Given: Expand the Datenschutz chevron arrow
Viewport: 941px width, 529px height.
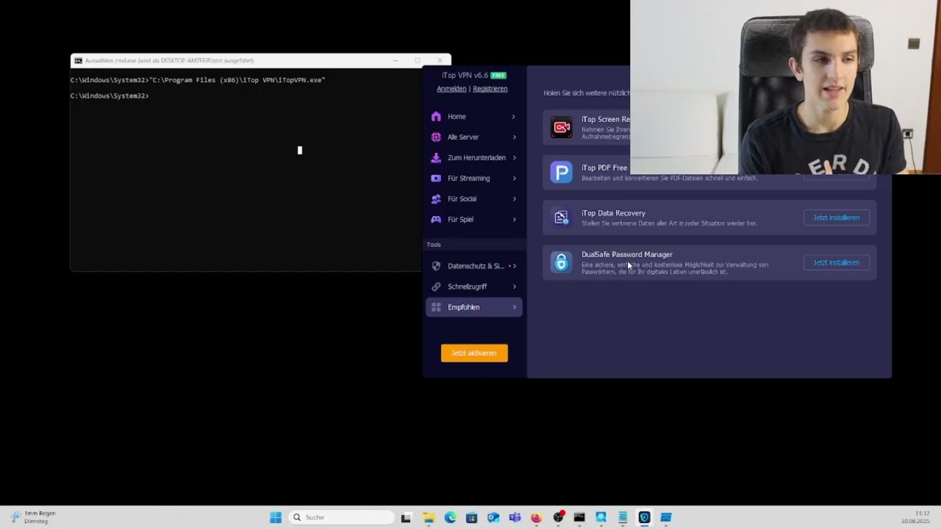Looking at the screenshot, I should [515, 266].
